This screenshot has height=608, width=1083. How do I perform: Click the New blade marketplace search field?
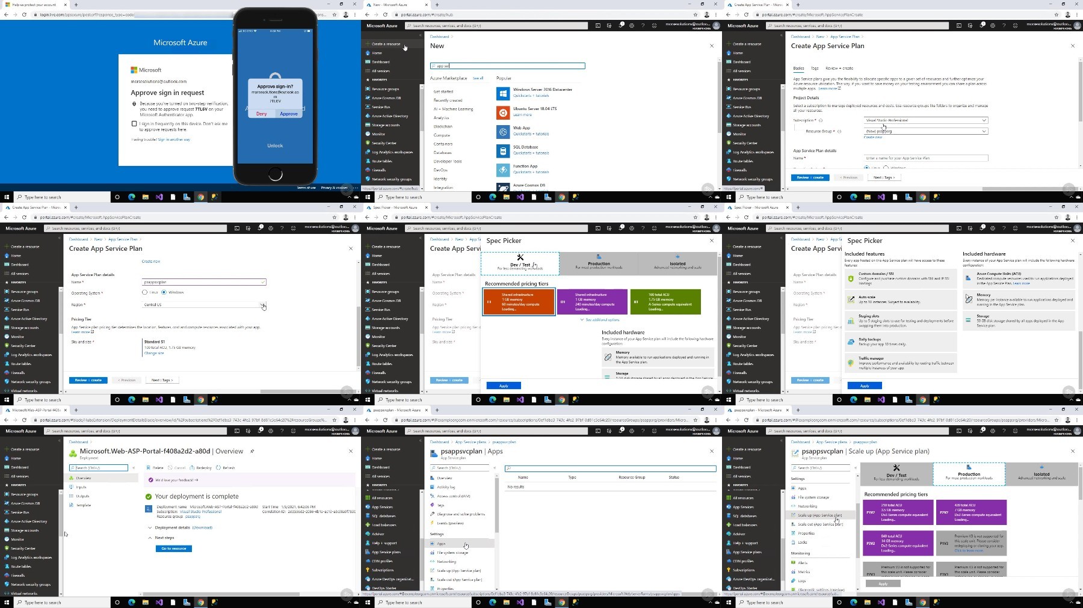[x=508, y=66]
